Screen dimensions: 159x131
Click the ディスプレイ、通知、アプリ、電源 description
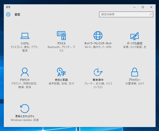[25, 49]
